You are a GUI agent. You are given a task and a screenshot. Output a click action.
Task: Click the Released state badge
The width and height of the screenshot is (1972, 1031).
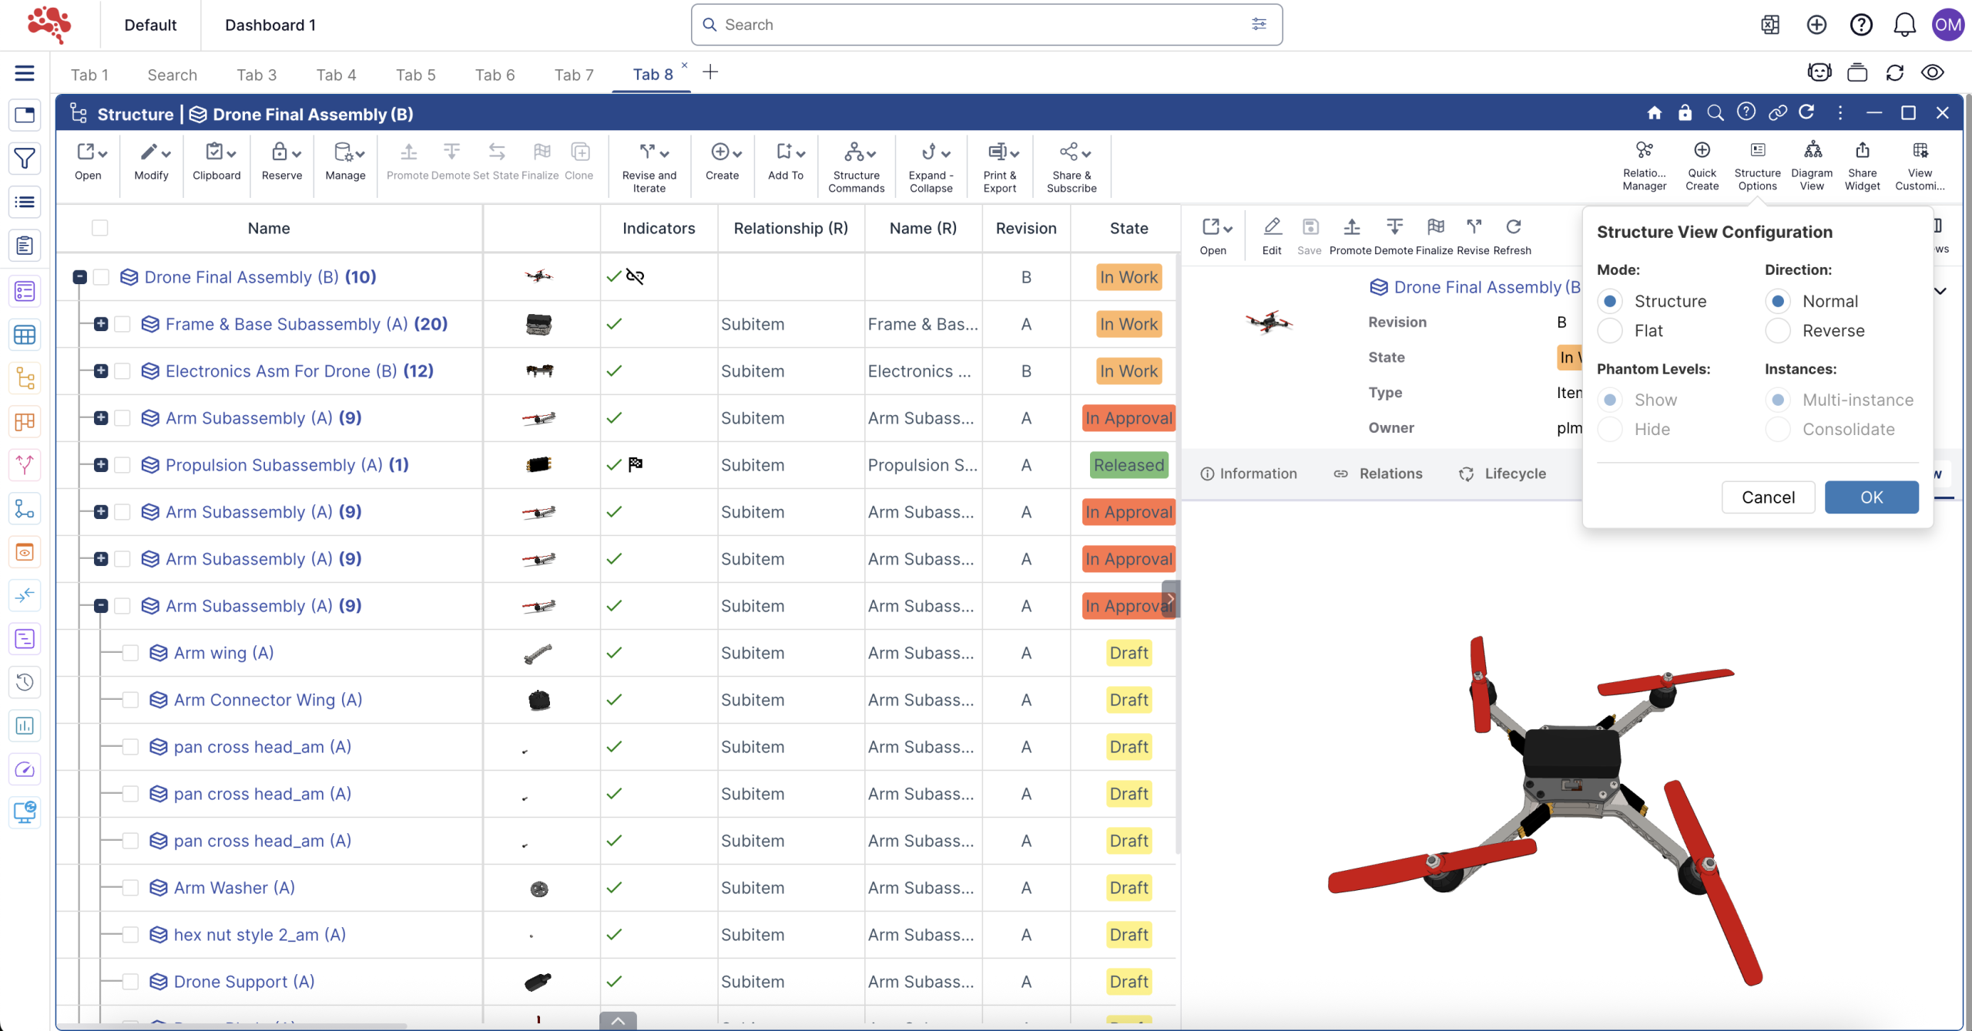click(x=1129, y=465)
